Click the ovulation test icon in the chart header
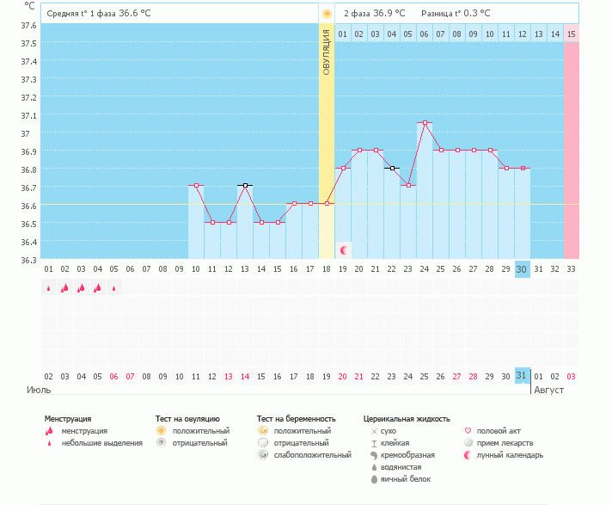This screenshot has height=505, width=612. [327, 14]
